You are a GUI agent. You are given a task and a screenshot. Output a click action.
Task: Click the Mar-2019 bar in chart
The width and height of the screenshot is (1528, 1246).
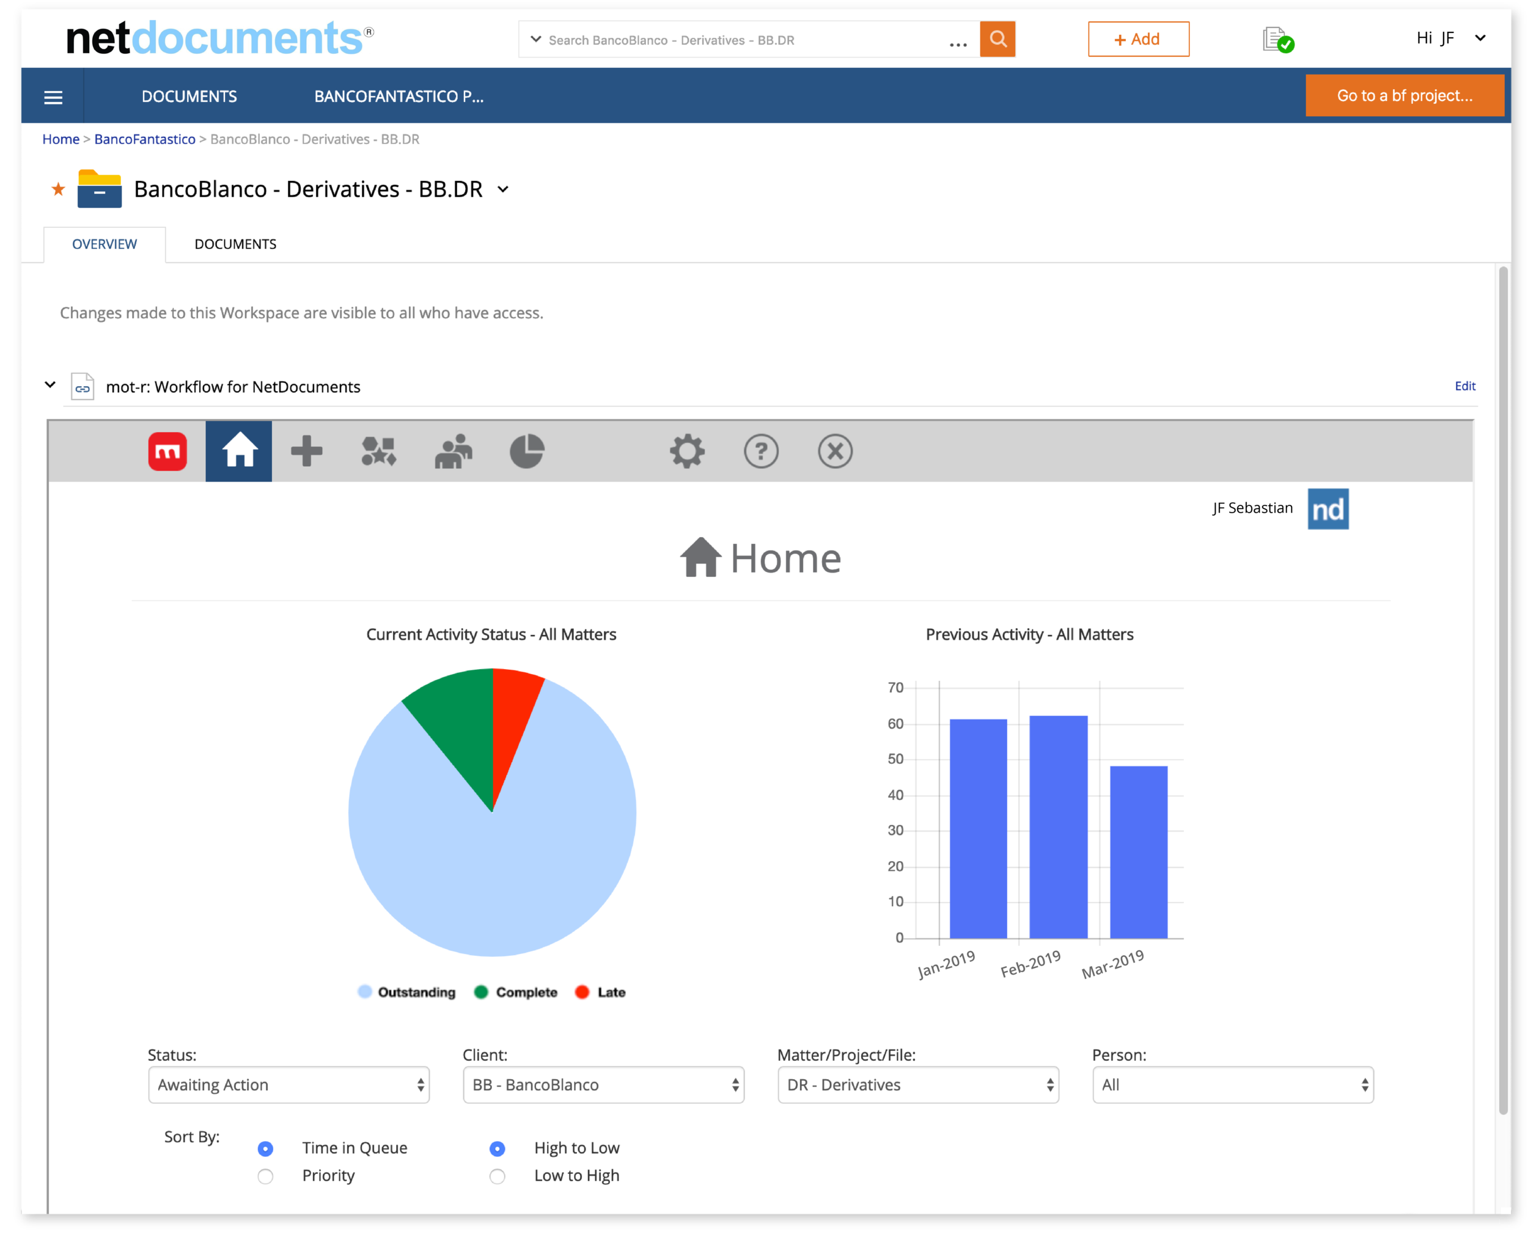point(1138,852)
